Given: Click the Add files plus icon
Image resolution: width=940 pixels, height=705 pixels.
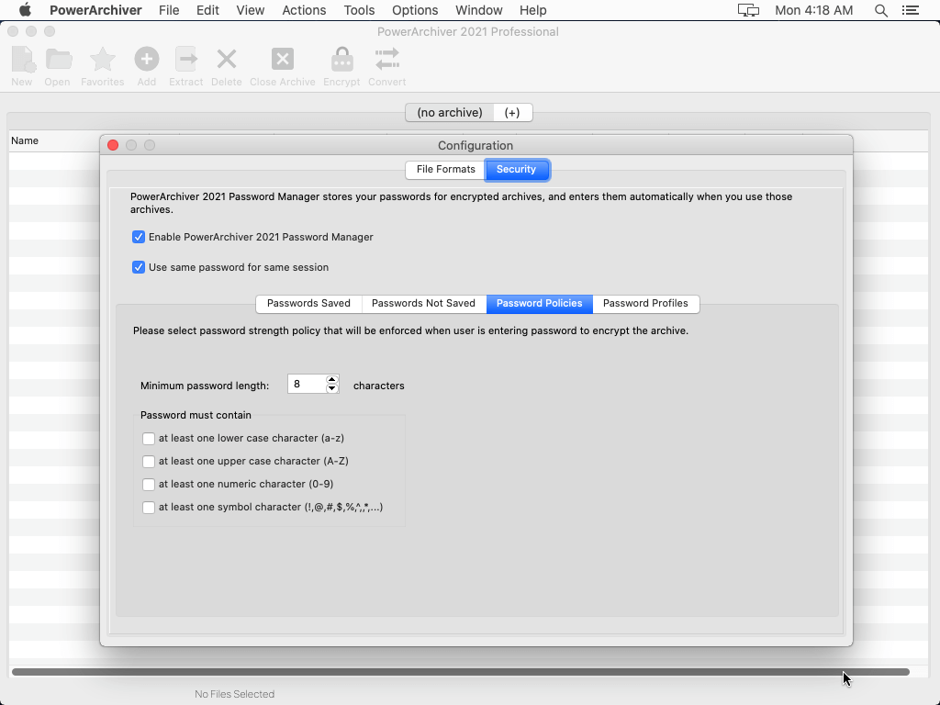Looking at the screenshot, I should click(146, 60).
